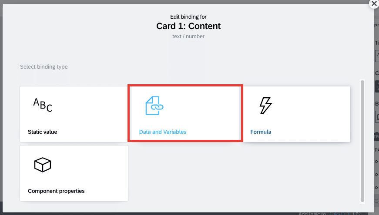Click the Component properties cube icon
The image size is (379, 215).
[x=43, y=165]
